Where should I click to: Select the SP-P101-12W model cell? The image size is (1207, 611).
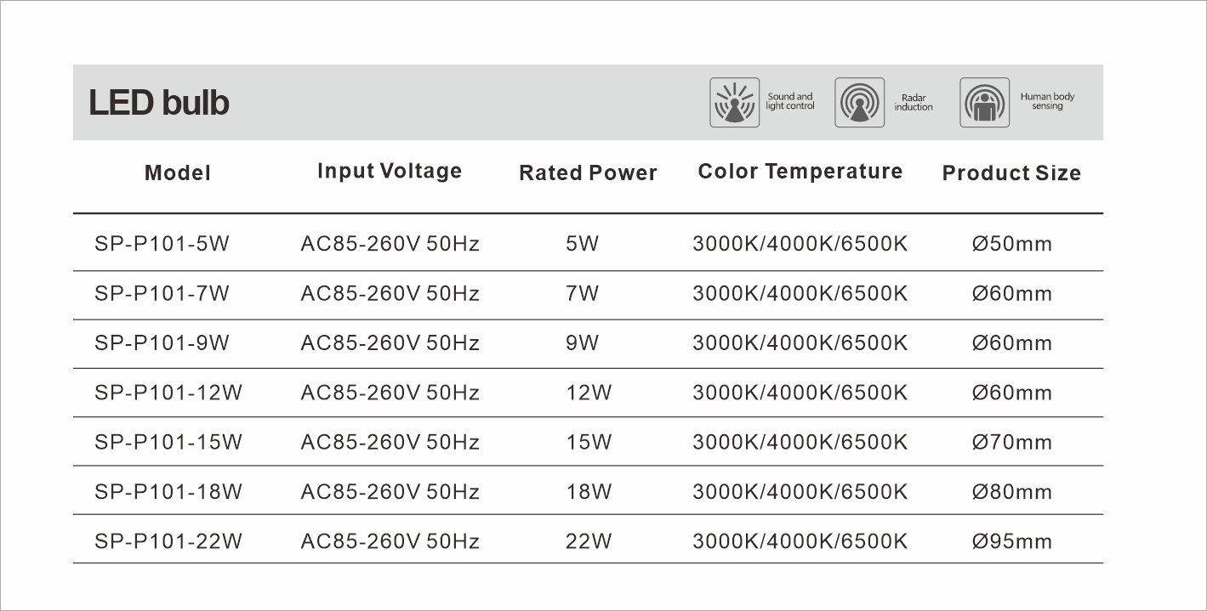pos(168,393)
